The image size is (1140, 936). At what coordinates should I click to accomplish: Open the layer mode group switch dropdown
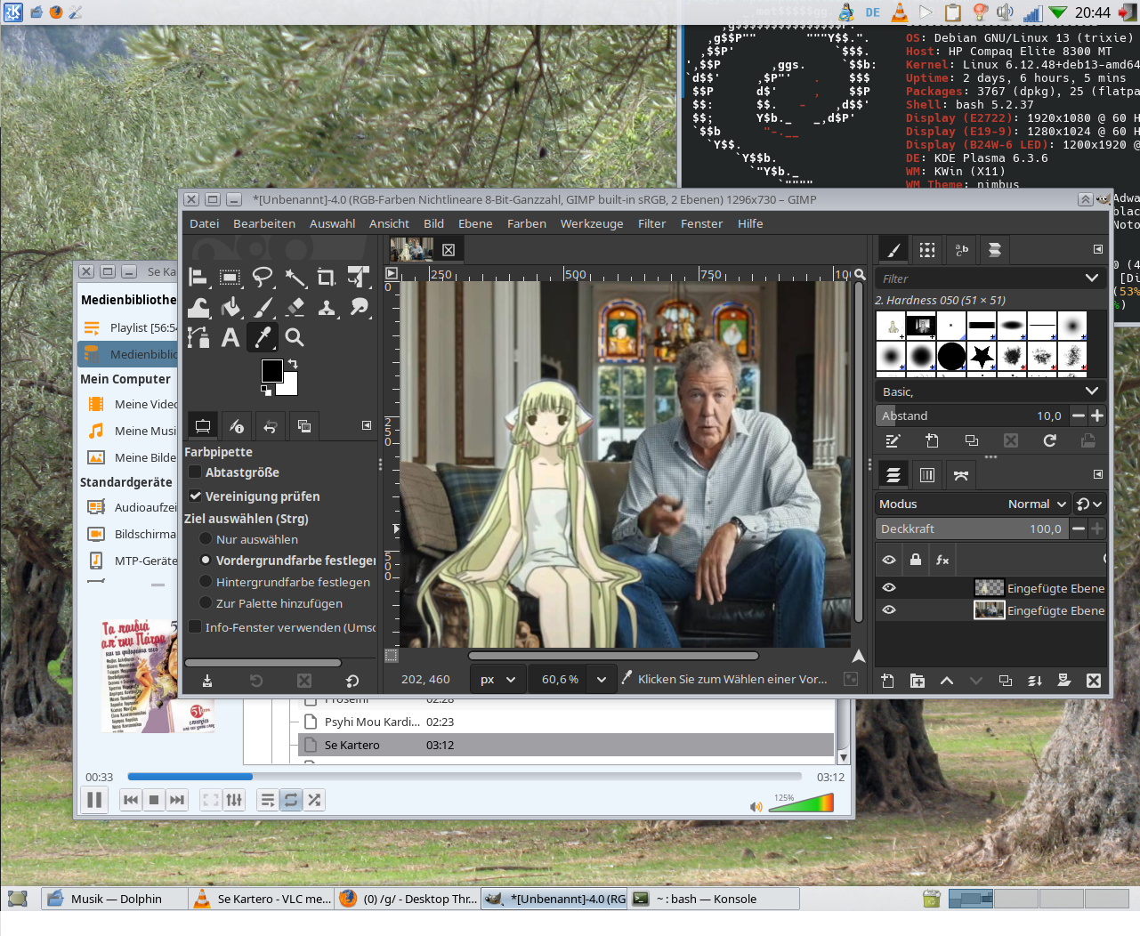tap(1089, 504)
